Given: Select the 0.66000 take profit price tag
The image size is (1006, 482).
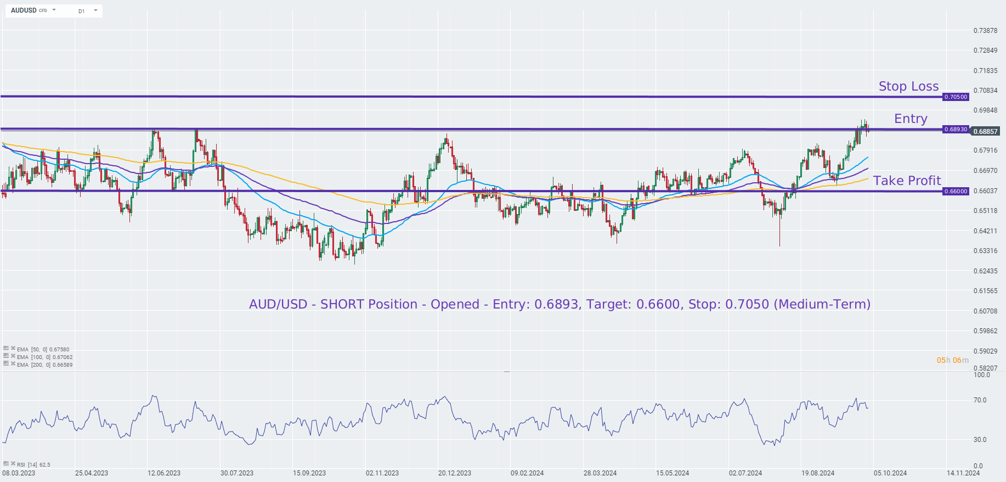Looking at the screenshot, I should click(x=956, y=191).
